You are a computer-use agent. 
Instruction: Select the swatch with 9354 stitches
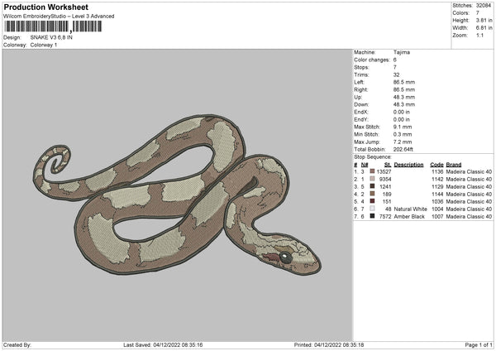pos(372,179)
